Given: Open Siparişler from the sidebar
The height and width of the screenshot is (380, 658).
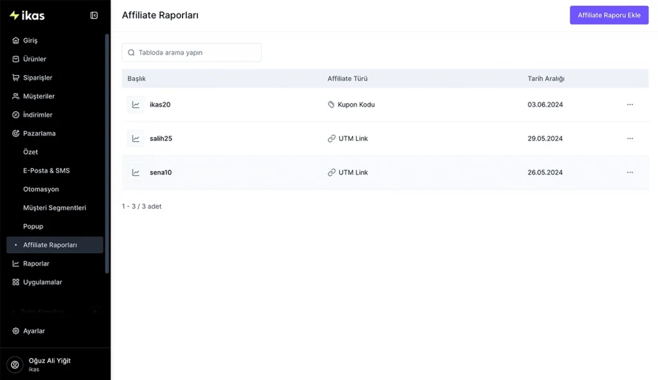Looking at the screenshot, I should [x=37, y=78].
